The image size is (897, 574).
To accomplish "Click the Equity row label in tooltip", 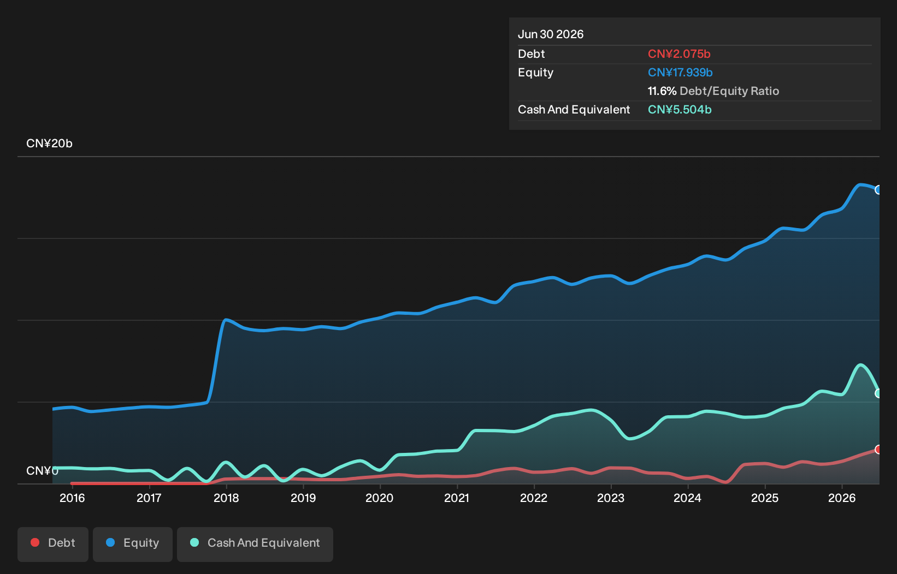I will (x=535, y=73).
